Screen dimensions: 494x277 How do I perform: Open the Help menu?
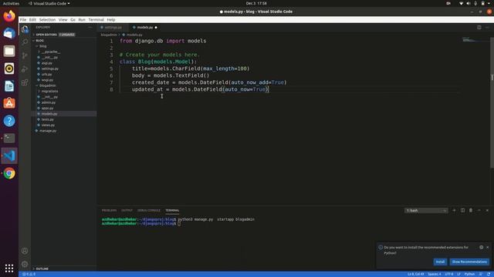tap(111, 19)
